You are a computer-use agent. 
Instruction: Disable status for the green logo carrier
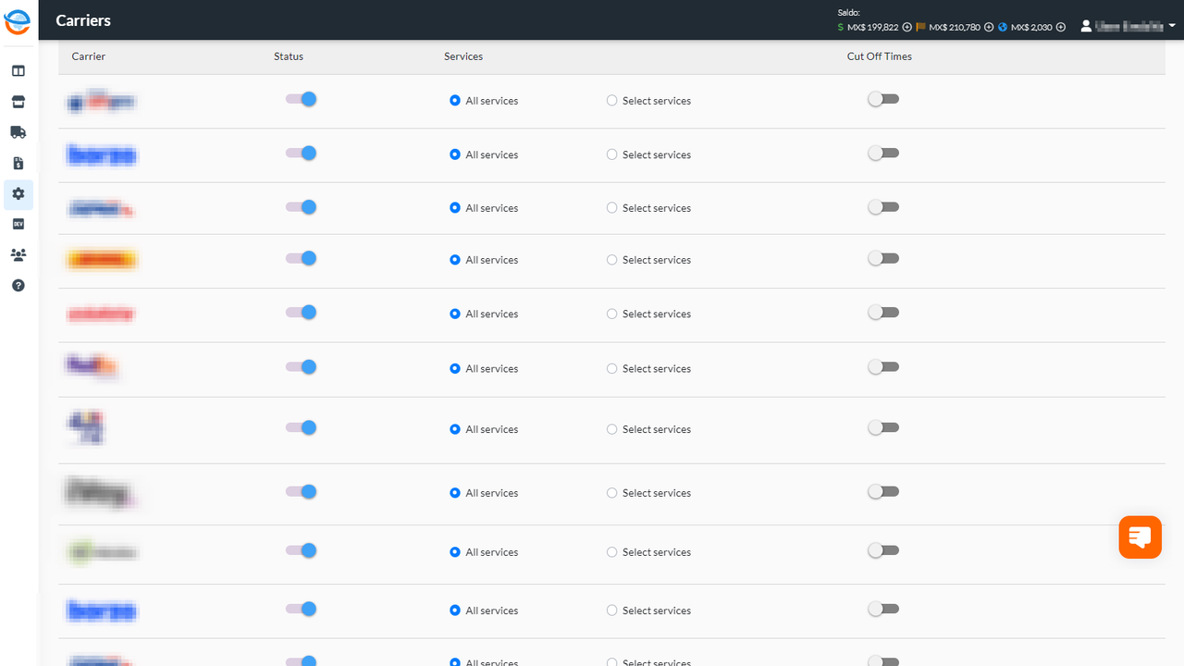coord(302,550)
